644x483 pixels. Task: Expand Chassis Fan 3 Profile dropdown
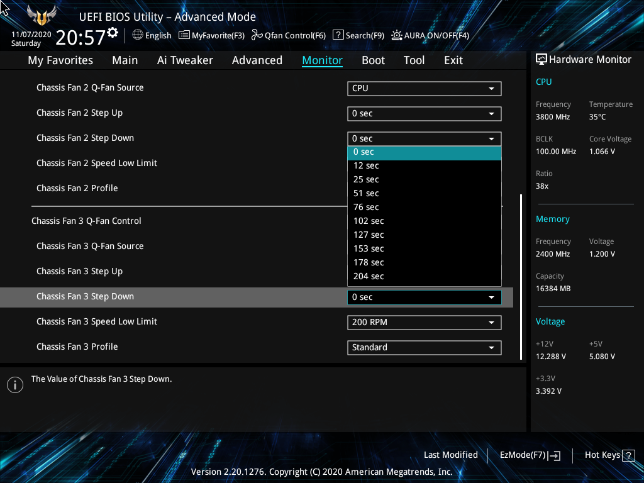pos(425,347)
